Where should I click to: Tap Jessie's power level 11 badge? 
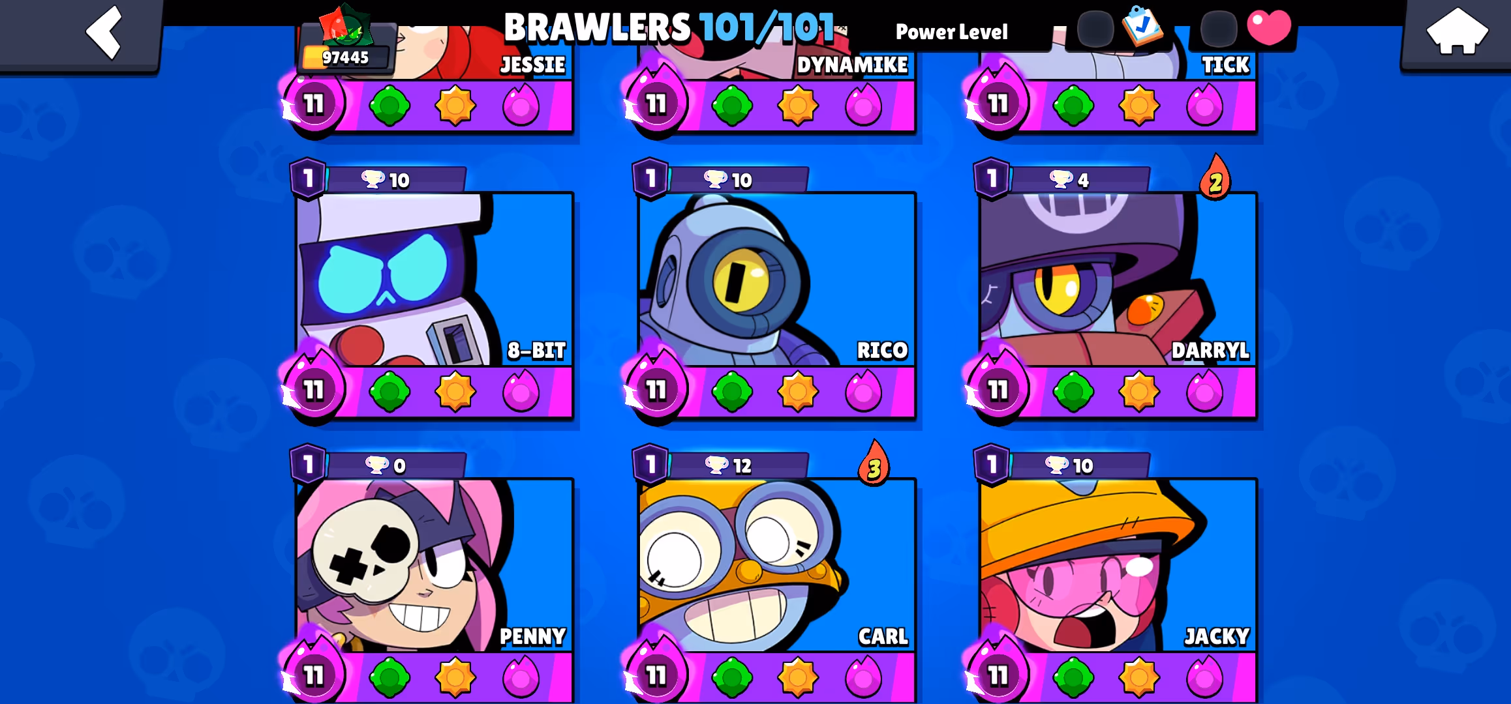(314, 104)
